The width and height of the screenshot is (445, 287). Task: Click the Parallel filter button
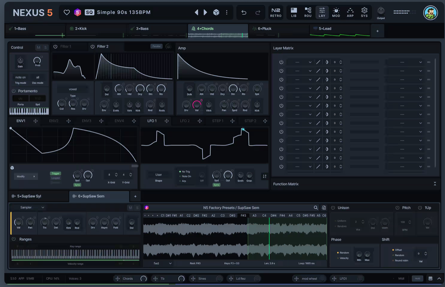156,46
